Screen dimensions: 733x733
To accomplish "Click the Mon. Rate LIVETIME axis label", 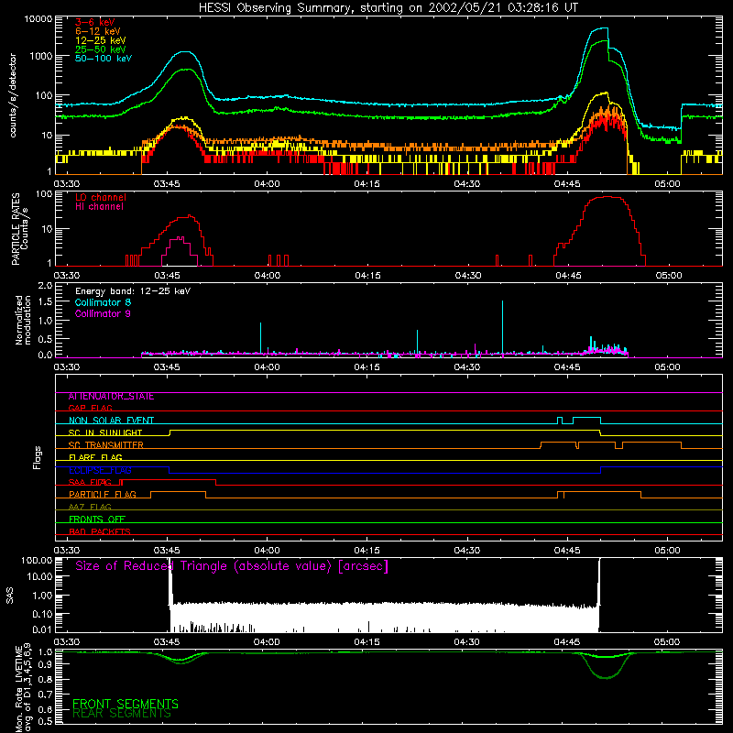I will [23, 689].
